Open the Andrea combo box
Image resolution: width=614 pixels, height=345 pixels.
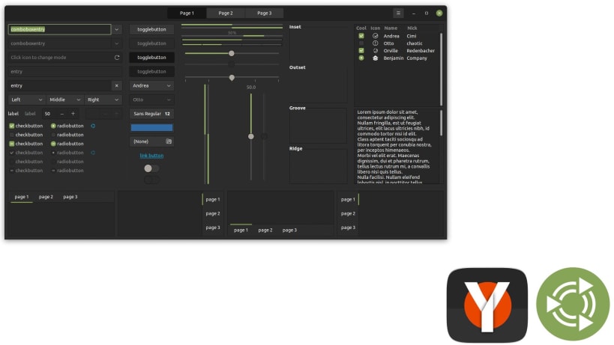(151, 85)
